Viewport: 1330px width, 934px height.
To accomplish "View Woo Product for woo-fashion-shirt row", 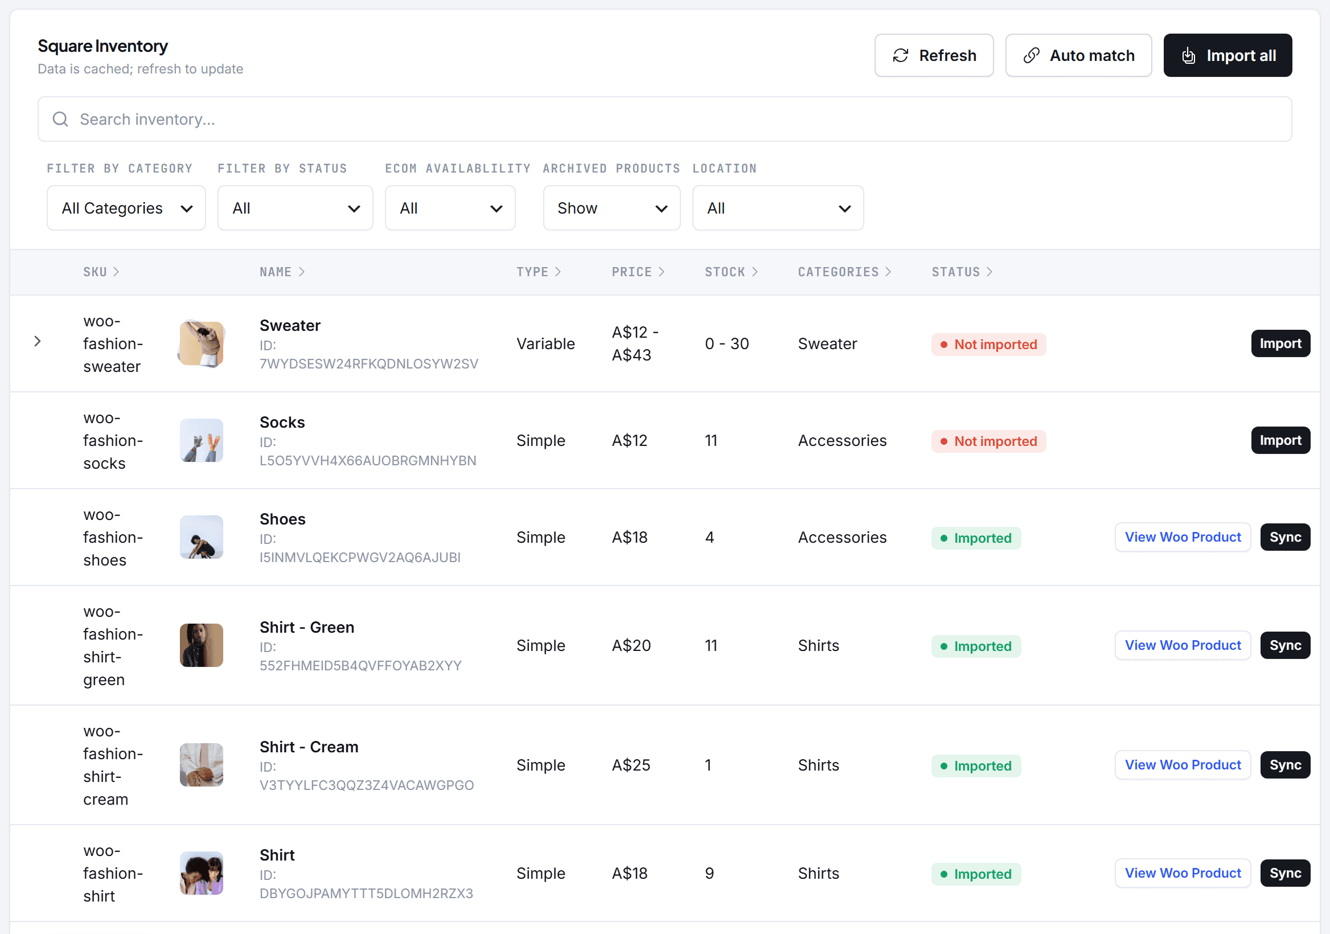I will point(1183,873).
